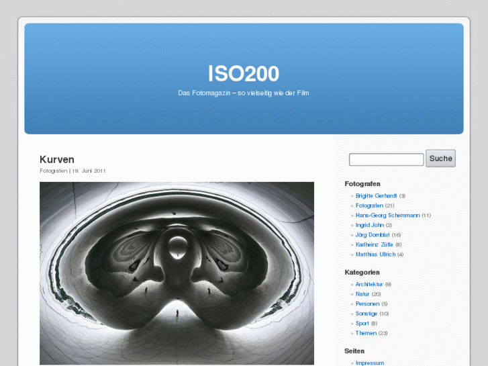
Task: Click the post date '19. Juni 2011'
Action: pyautogui.click(x=89, y=171)
